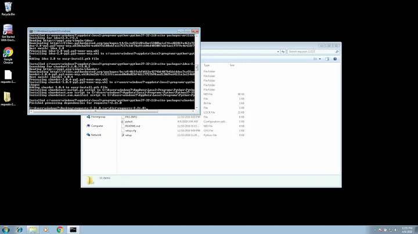Minimize the Command Prompt window
The image size is (418, 234).
(181, 31)
